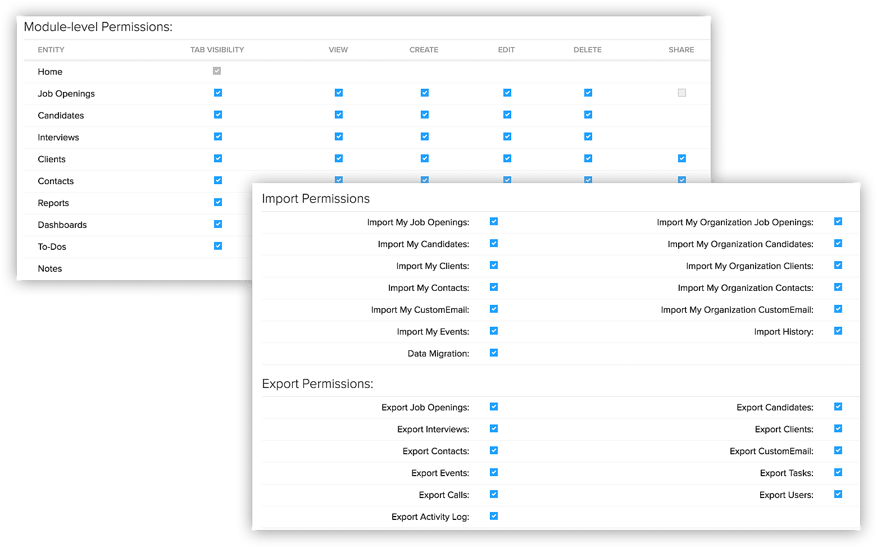877x548 pixels.
Task: Toggle Import My CustomEmail checkbox
Action: pos(494,309)
